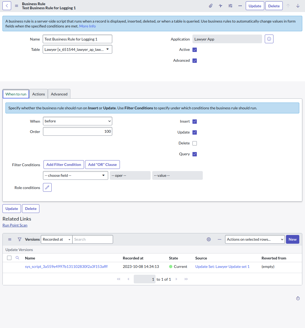Enable the Delete checkbox

click(x=195, y=143)
